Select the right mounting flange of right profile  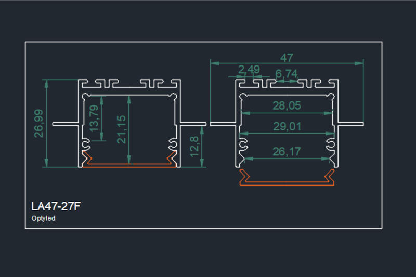[350, 124]
